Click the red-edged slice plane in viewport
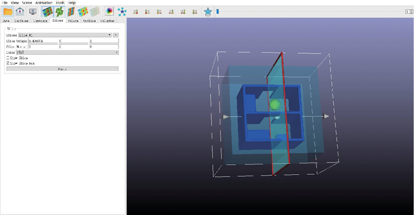Screen dimensions: 414x215 coord(278,113)
